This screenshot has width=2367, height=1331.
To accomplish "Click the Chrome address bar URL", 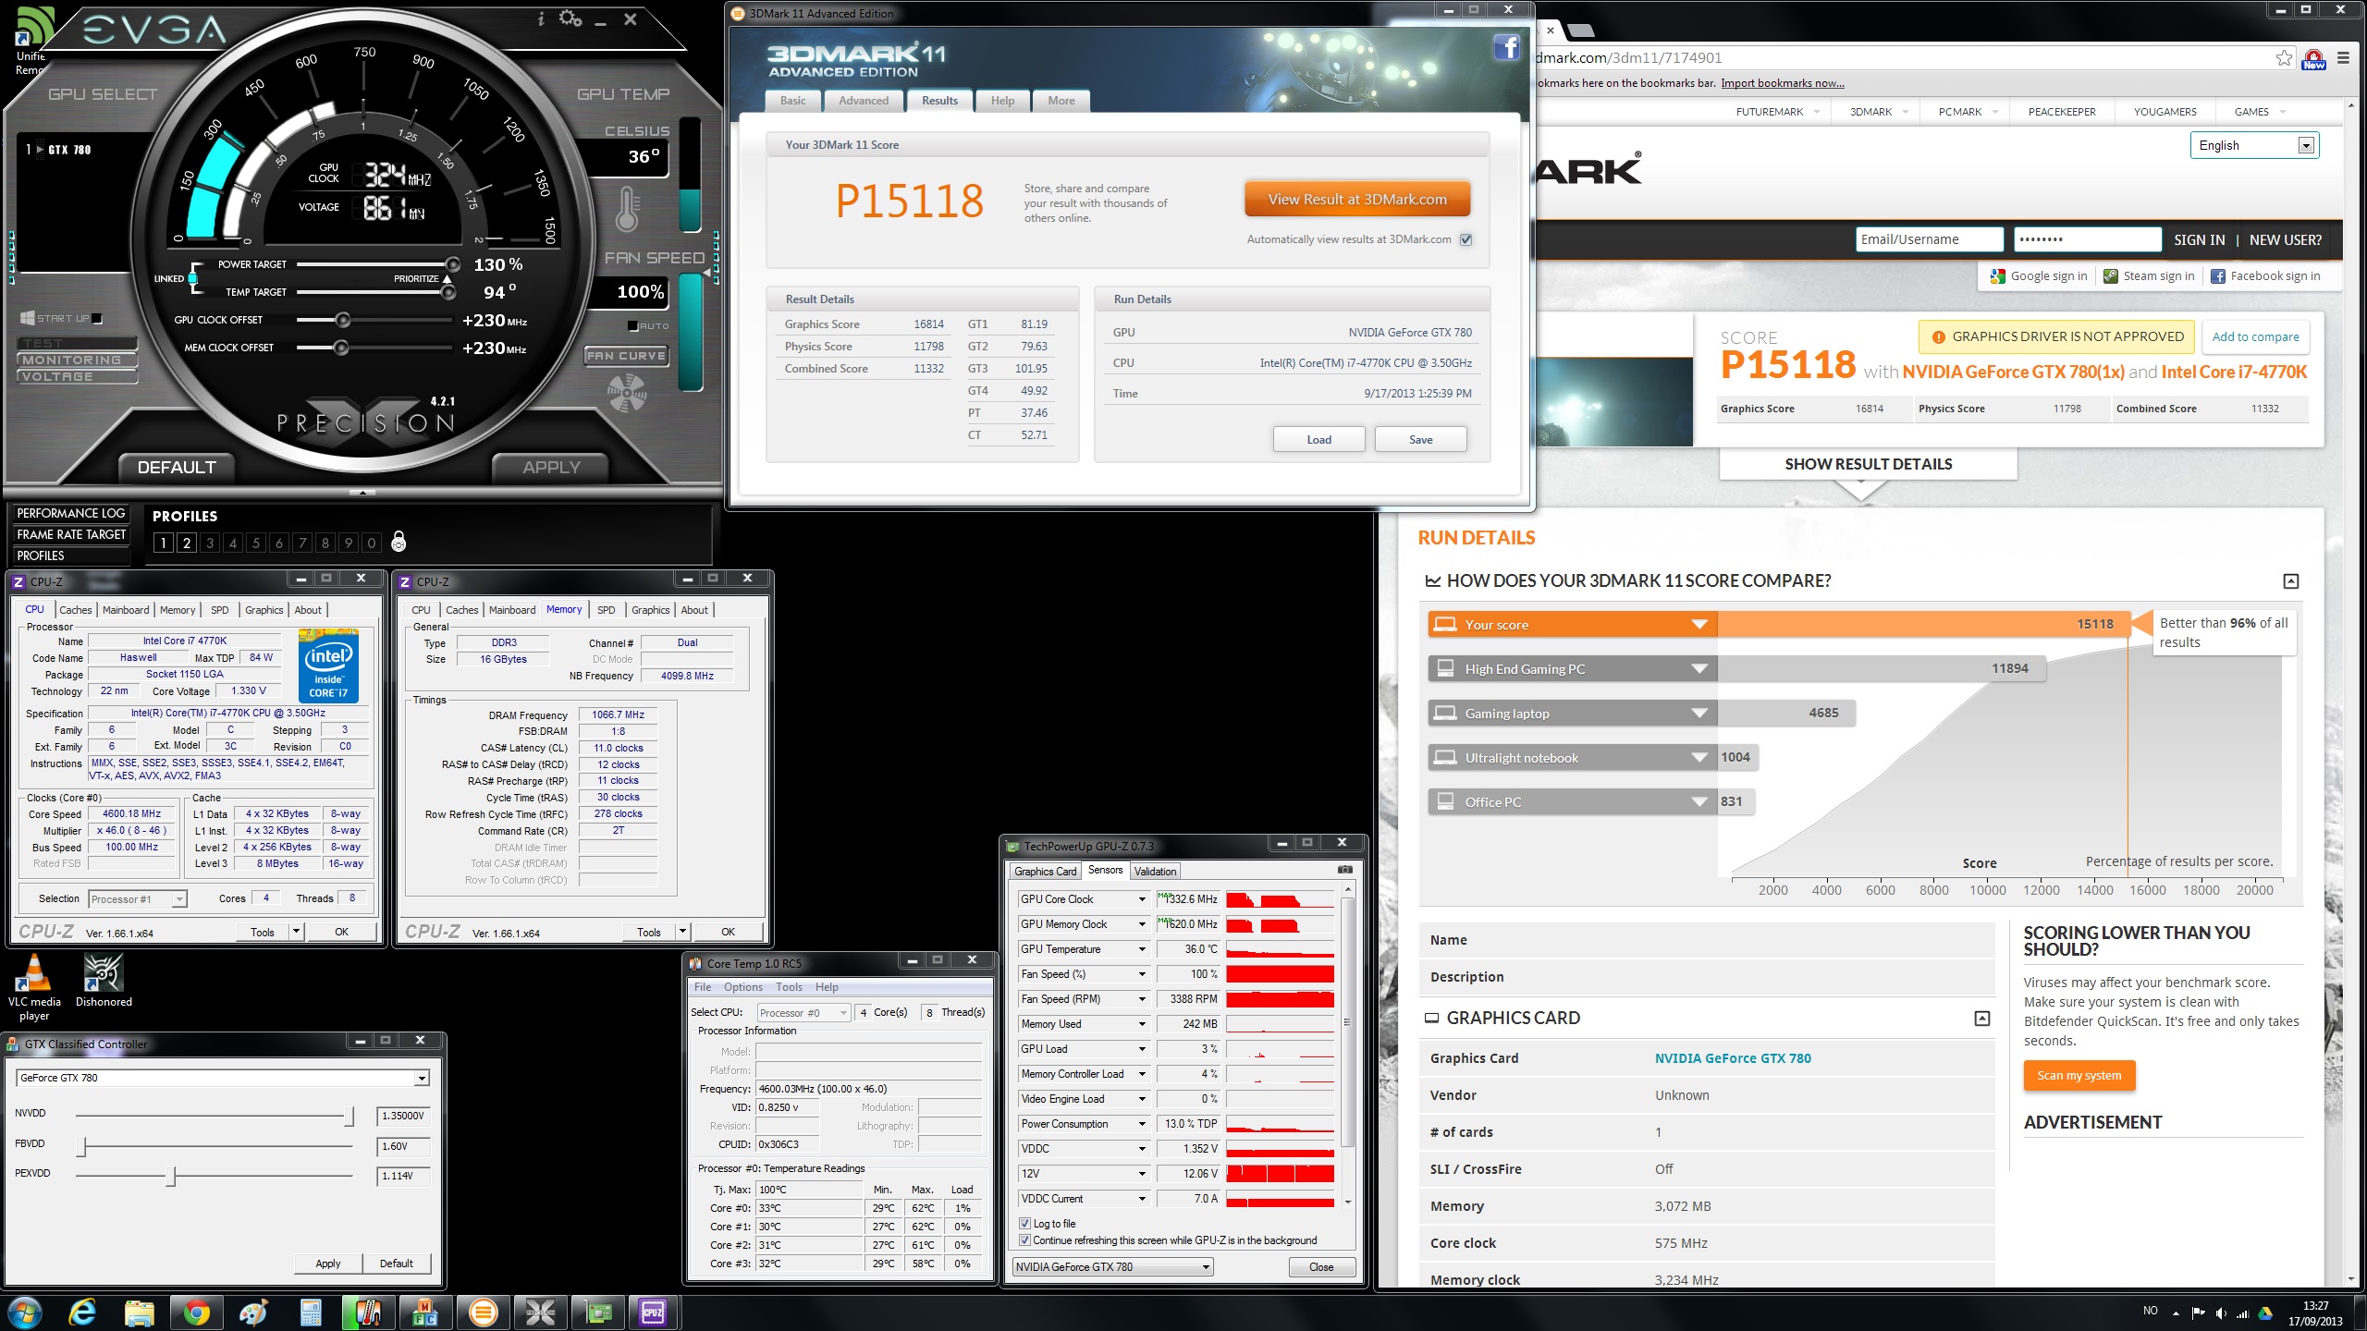I will [1629, 58].
